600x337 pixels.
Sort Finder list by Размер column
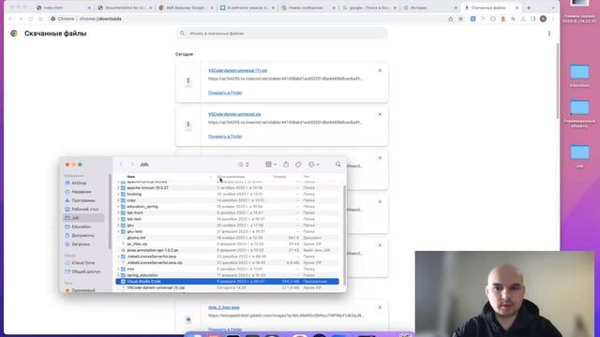tap(279, 177)
